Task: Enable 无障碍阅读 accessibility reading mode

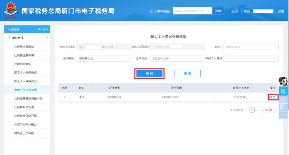Action: tap(160, 11)
